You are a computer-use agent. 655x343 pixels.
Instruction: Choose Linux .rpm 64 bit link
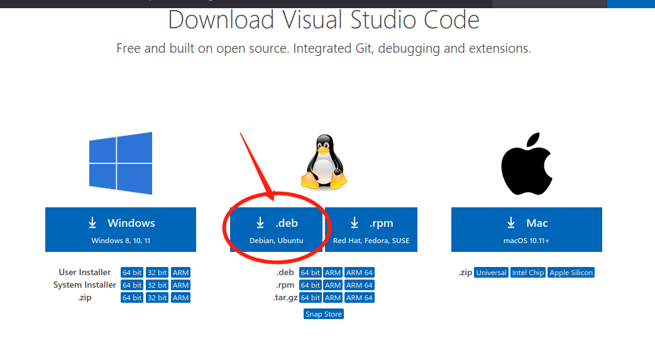click(311, 285)
